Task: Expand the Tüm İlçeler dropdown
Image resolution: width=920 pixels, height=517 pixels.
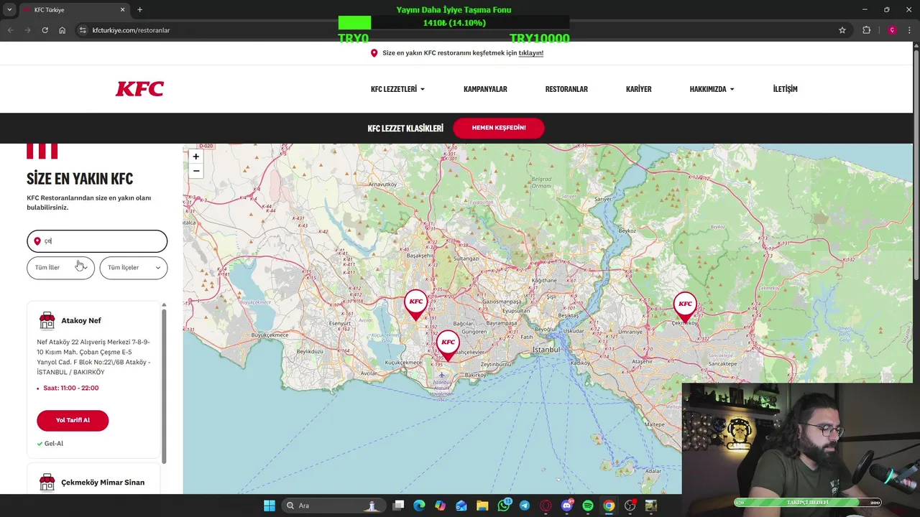Action: (134, 268)
